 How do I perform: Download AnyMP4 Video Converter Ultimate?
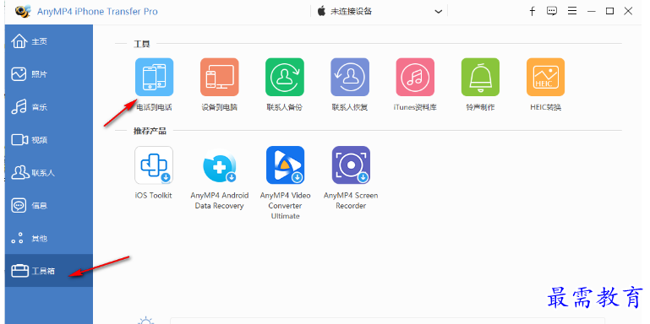[x=285, y=165]
